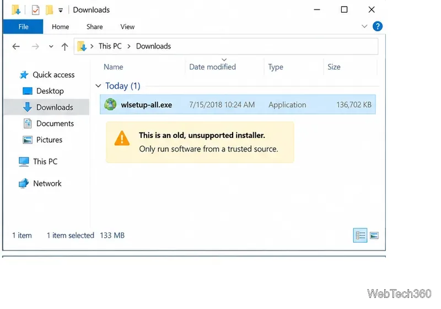Click the 136,702 KB size cell
This screenshot has width=441, height=309.
point(353,105)
